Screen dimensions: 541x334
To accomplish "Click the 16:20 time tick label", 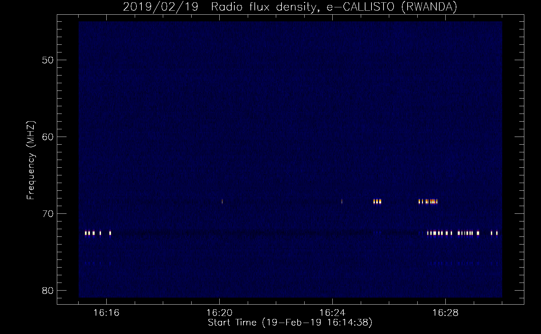I will (x=219, y=313).
